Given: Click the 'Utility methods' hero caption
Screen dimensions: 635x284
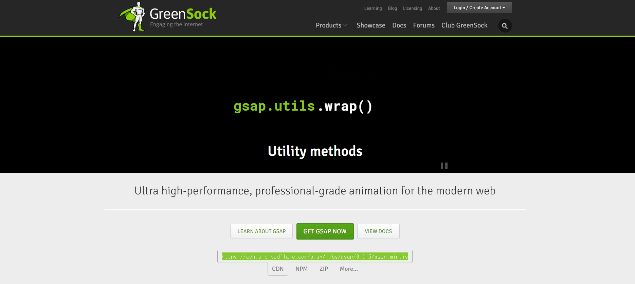Looking at the screenshot, I should tap(315, 151).
